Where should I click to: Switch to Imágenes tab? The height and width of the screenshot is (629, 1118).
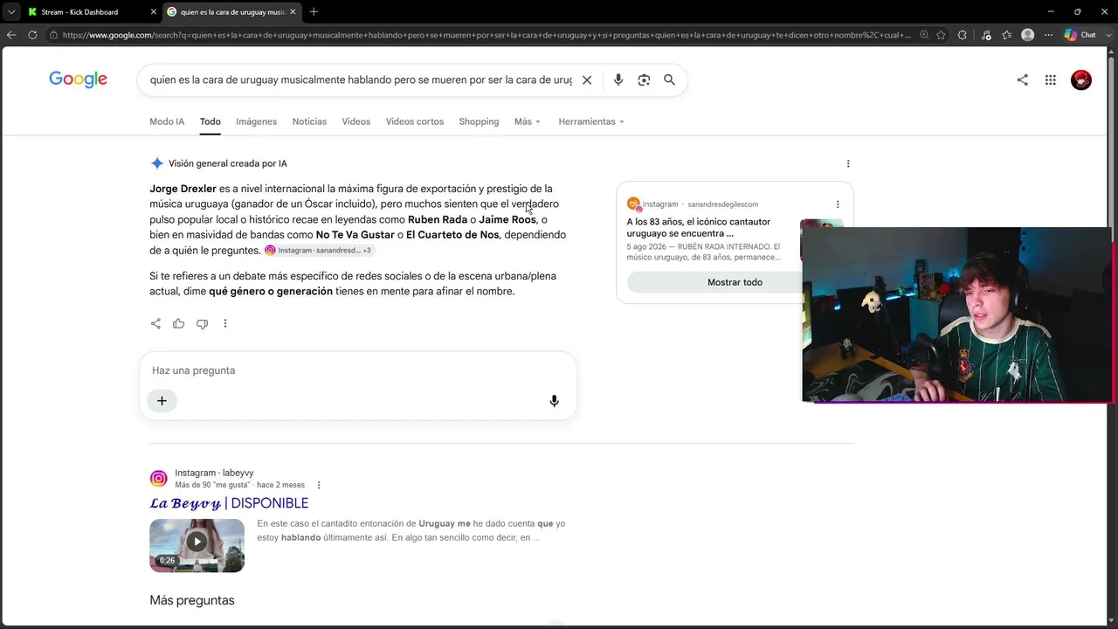pyautogui.click(x=256, y=121)
